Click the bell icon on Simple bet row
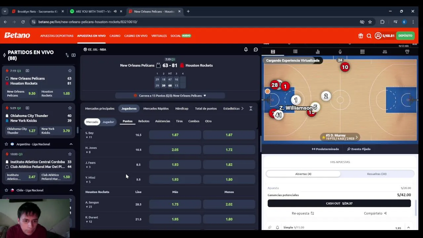This screenshot has height=238, width=423. click(x=277, y=227)
